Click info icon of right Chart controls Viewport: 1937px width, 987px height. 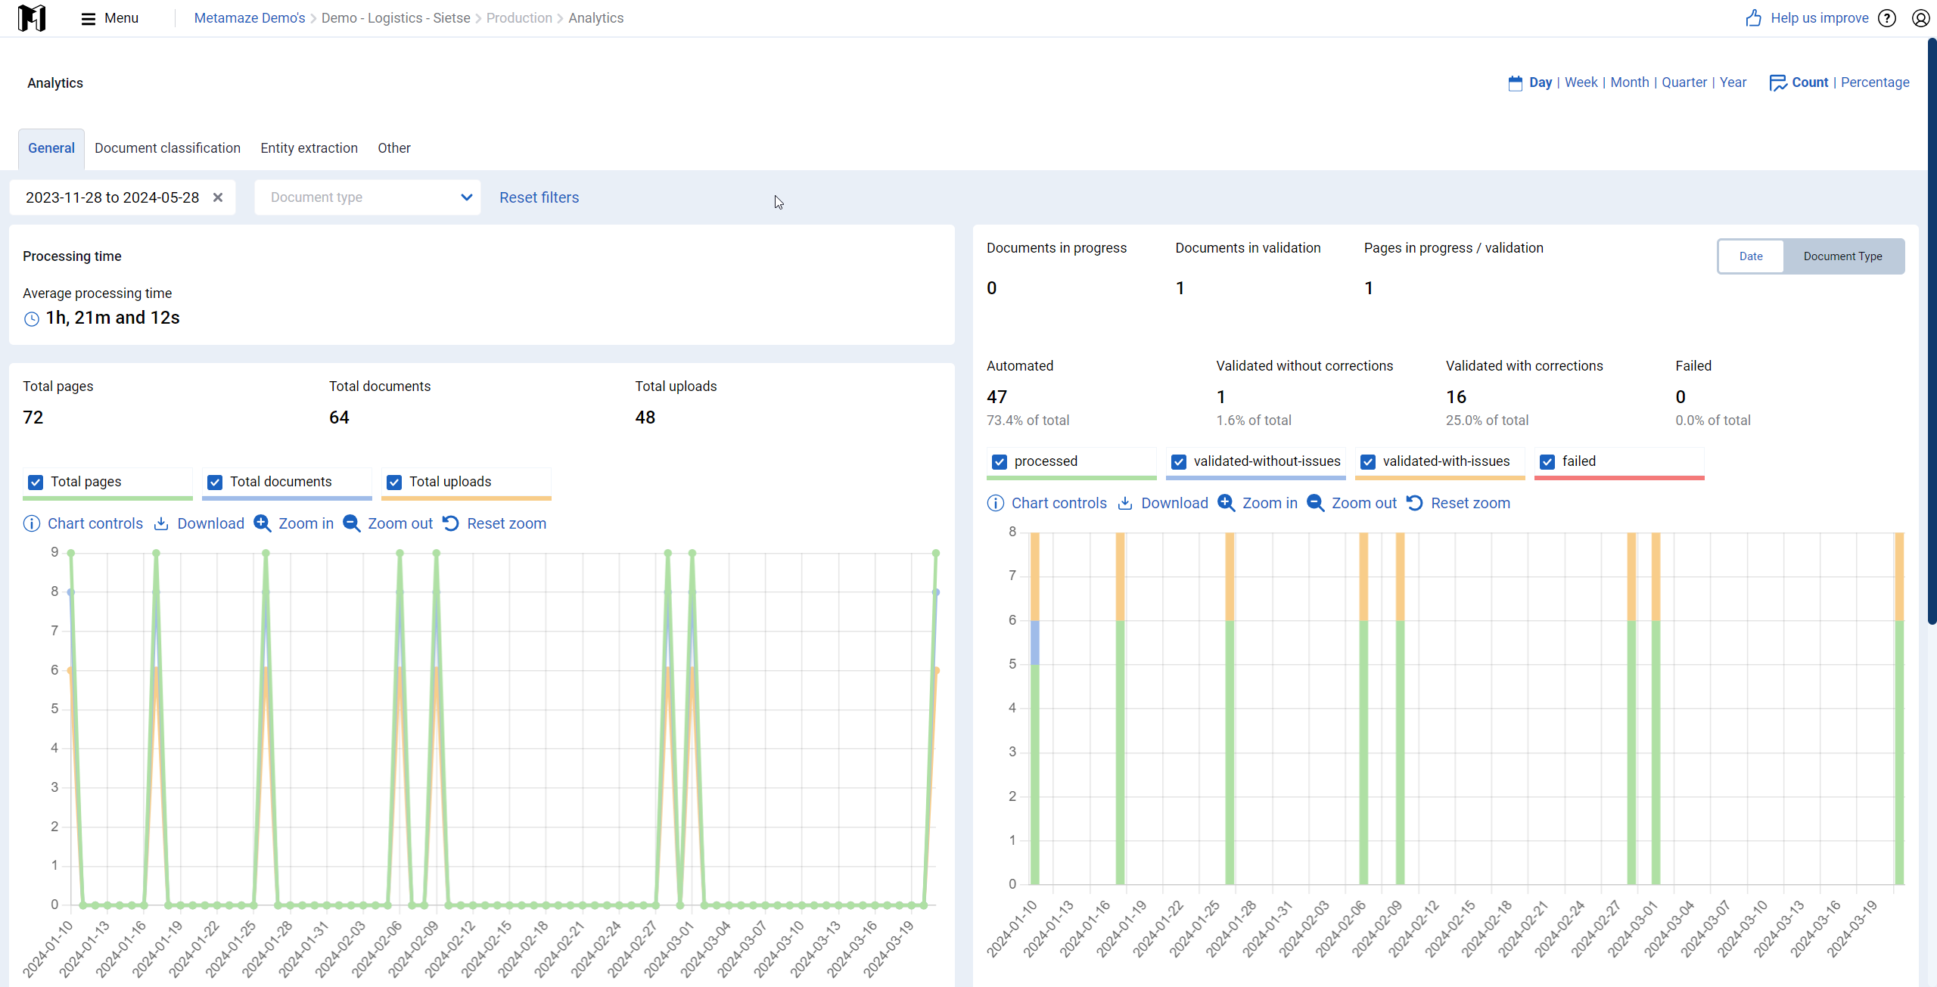click(996, 503)
